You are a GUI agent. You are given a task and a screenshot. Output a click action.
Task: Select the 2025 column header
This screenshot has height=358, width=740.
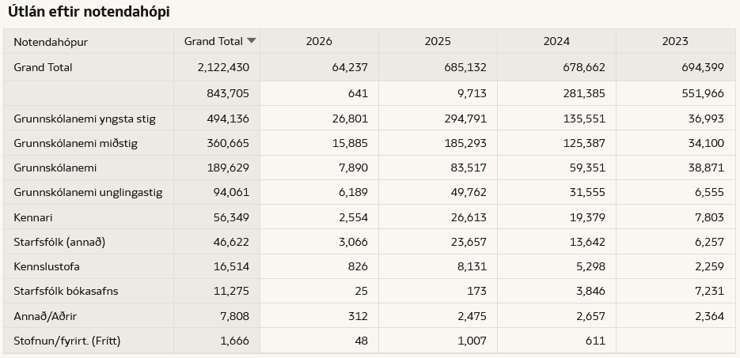tap(438, 42)
